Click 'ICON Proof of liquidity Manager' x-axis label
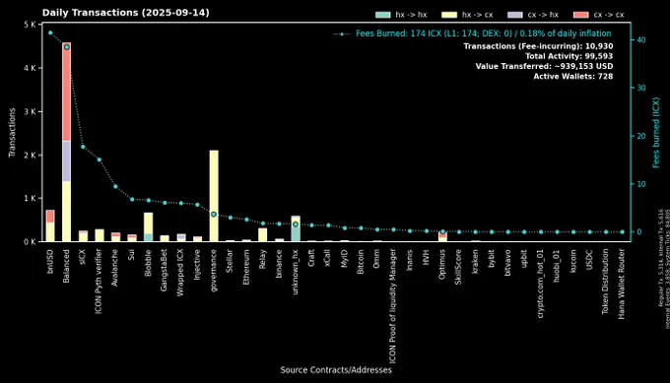This screenshot has height=383, width=670. (393, 306)
